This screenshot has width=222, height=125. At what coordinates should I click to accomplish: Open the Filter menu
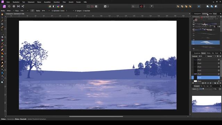click(64, 2)
